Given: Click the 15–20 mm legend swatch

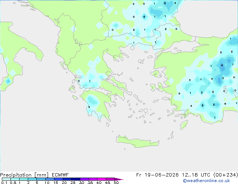Looking at the screenshot, I should (x=59, y=179).
